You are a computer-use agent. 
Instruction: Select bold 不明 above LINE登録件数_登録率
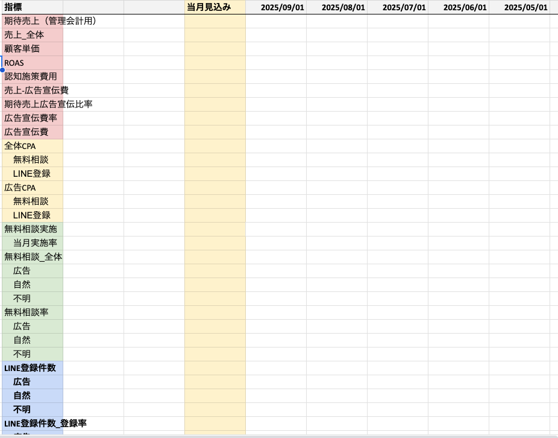(33, 410)
